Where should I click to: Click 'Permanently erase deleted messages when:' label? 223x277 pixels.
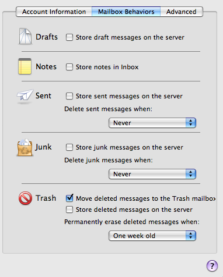[132, 222]
